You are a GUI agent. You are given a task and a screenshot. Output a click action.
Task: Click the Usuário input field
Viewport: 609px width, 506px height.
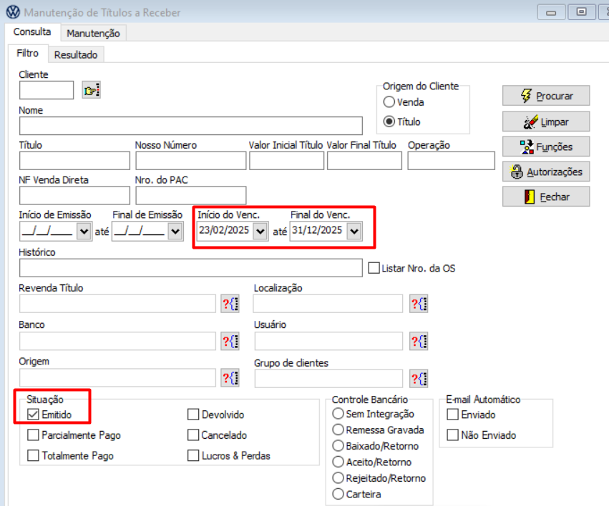click(x=328, y=341)
